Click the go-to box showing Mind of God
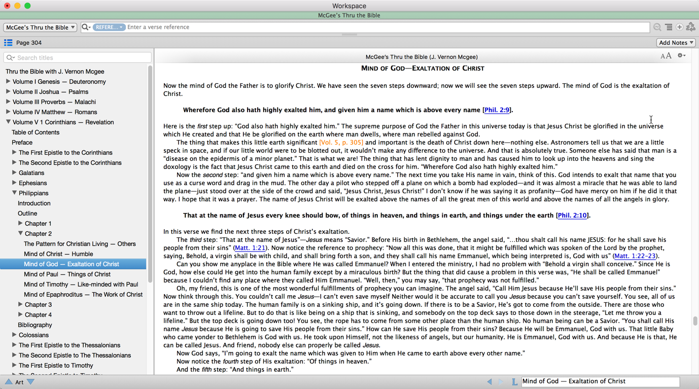The height and width of the screenshot is (389, 699). click(600, 381)
